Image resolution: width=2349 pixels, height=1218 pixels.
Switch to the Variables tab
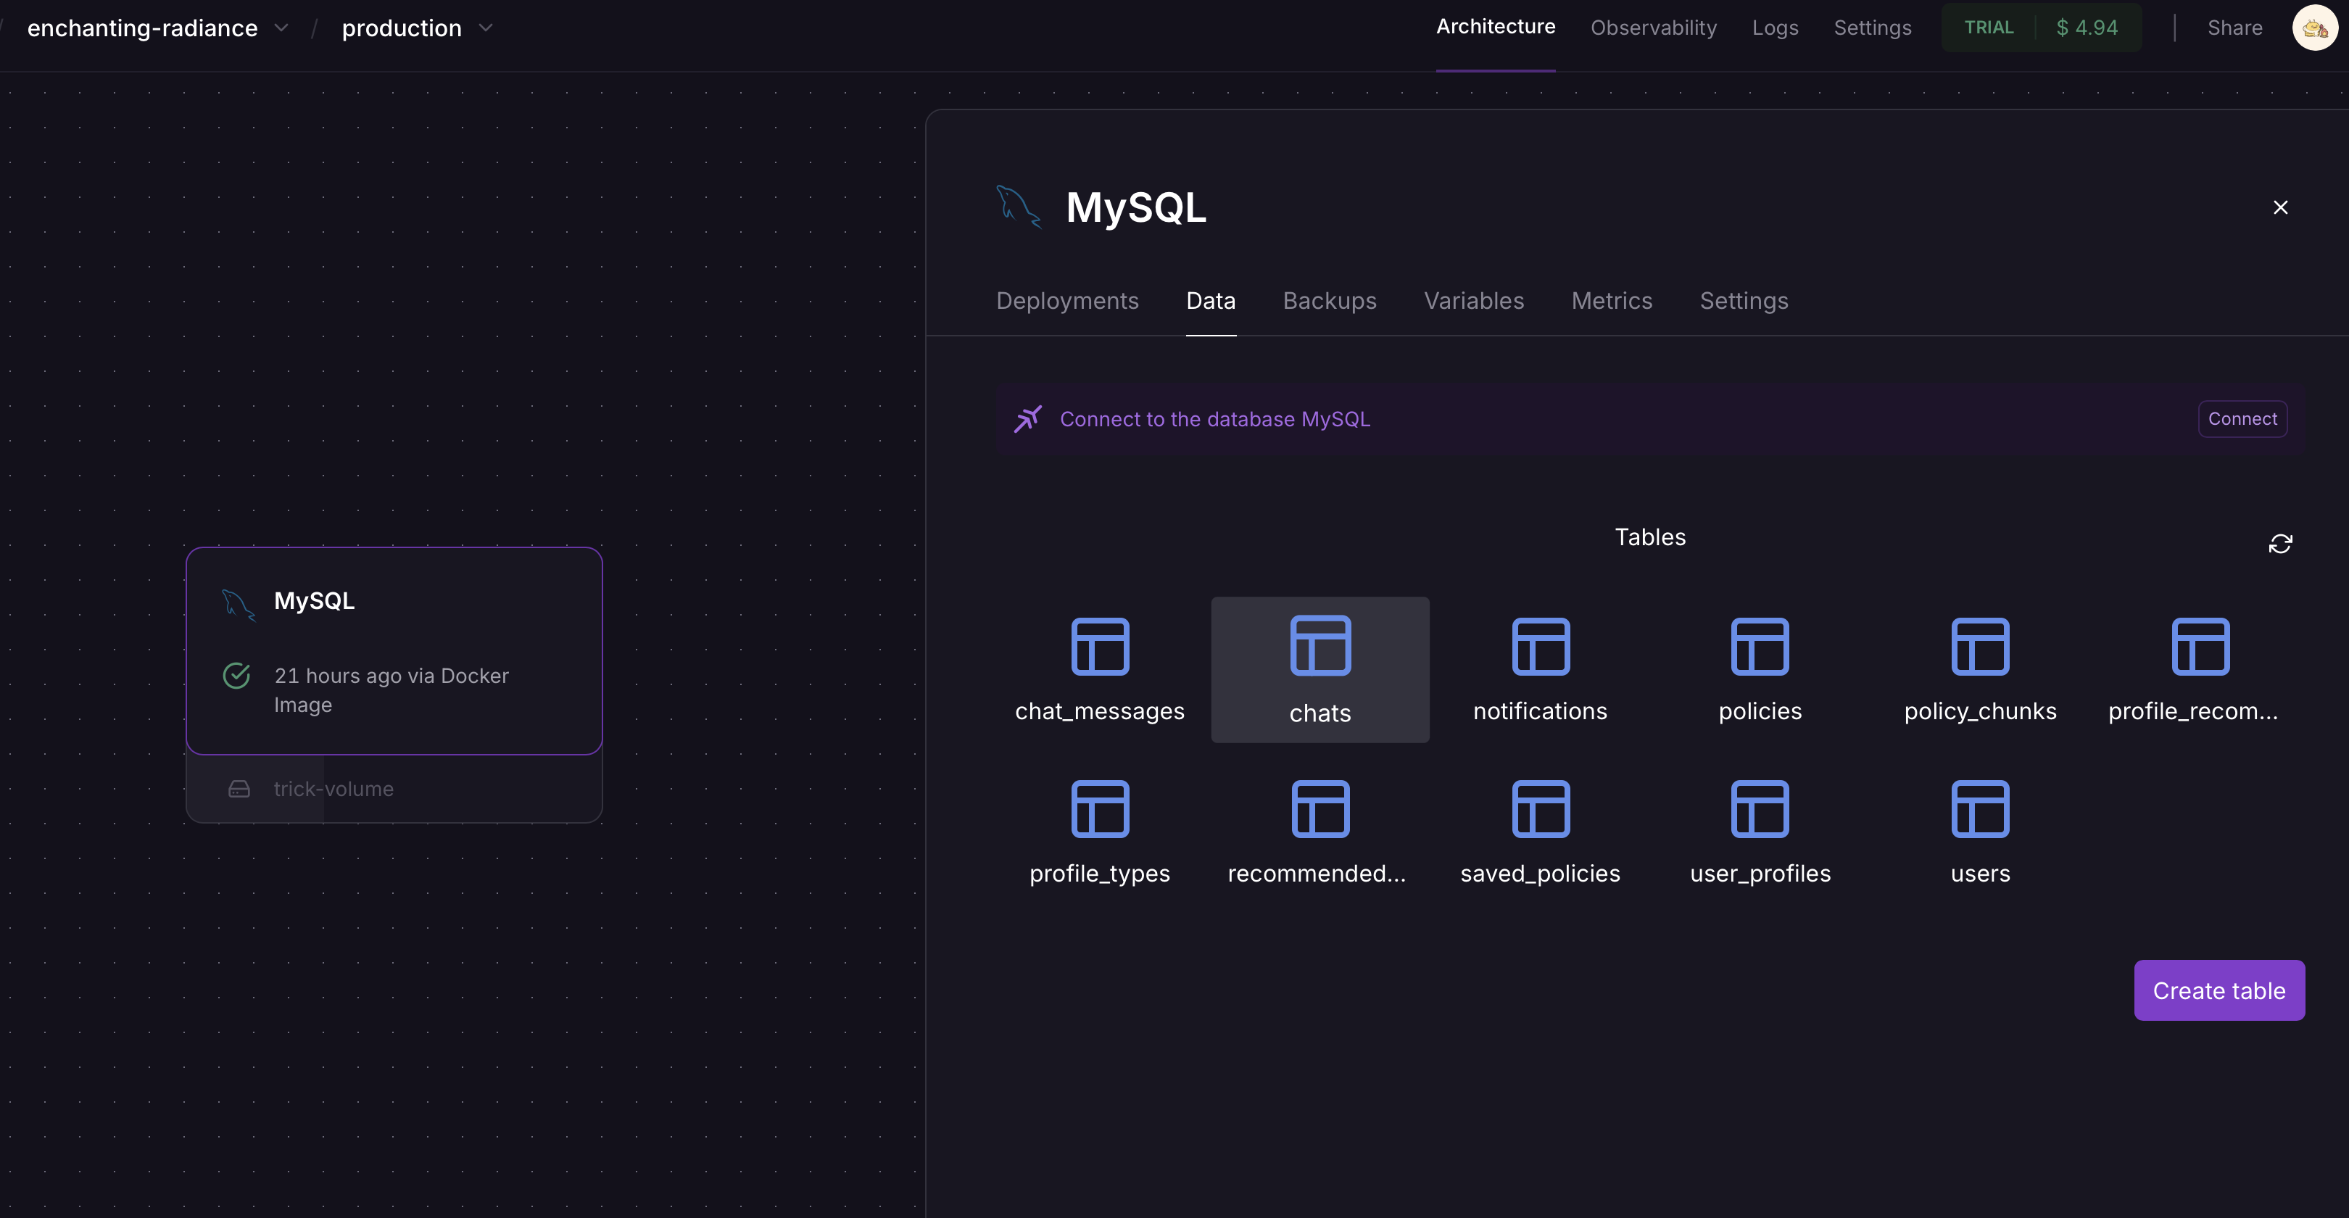[x=1474, y=301]
